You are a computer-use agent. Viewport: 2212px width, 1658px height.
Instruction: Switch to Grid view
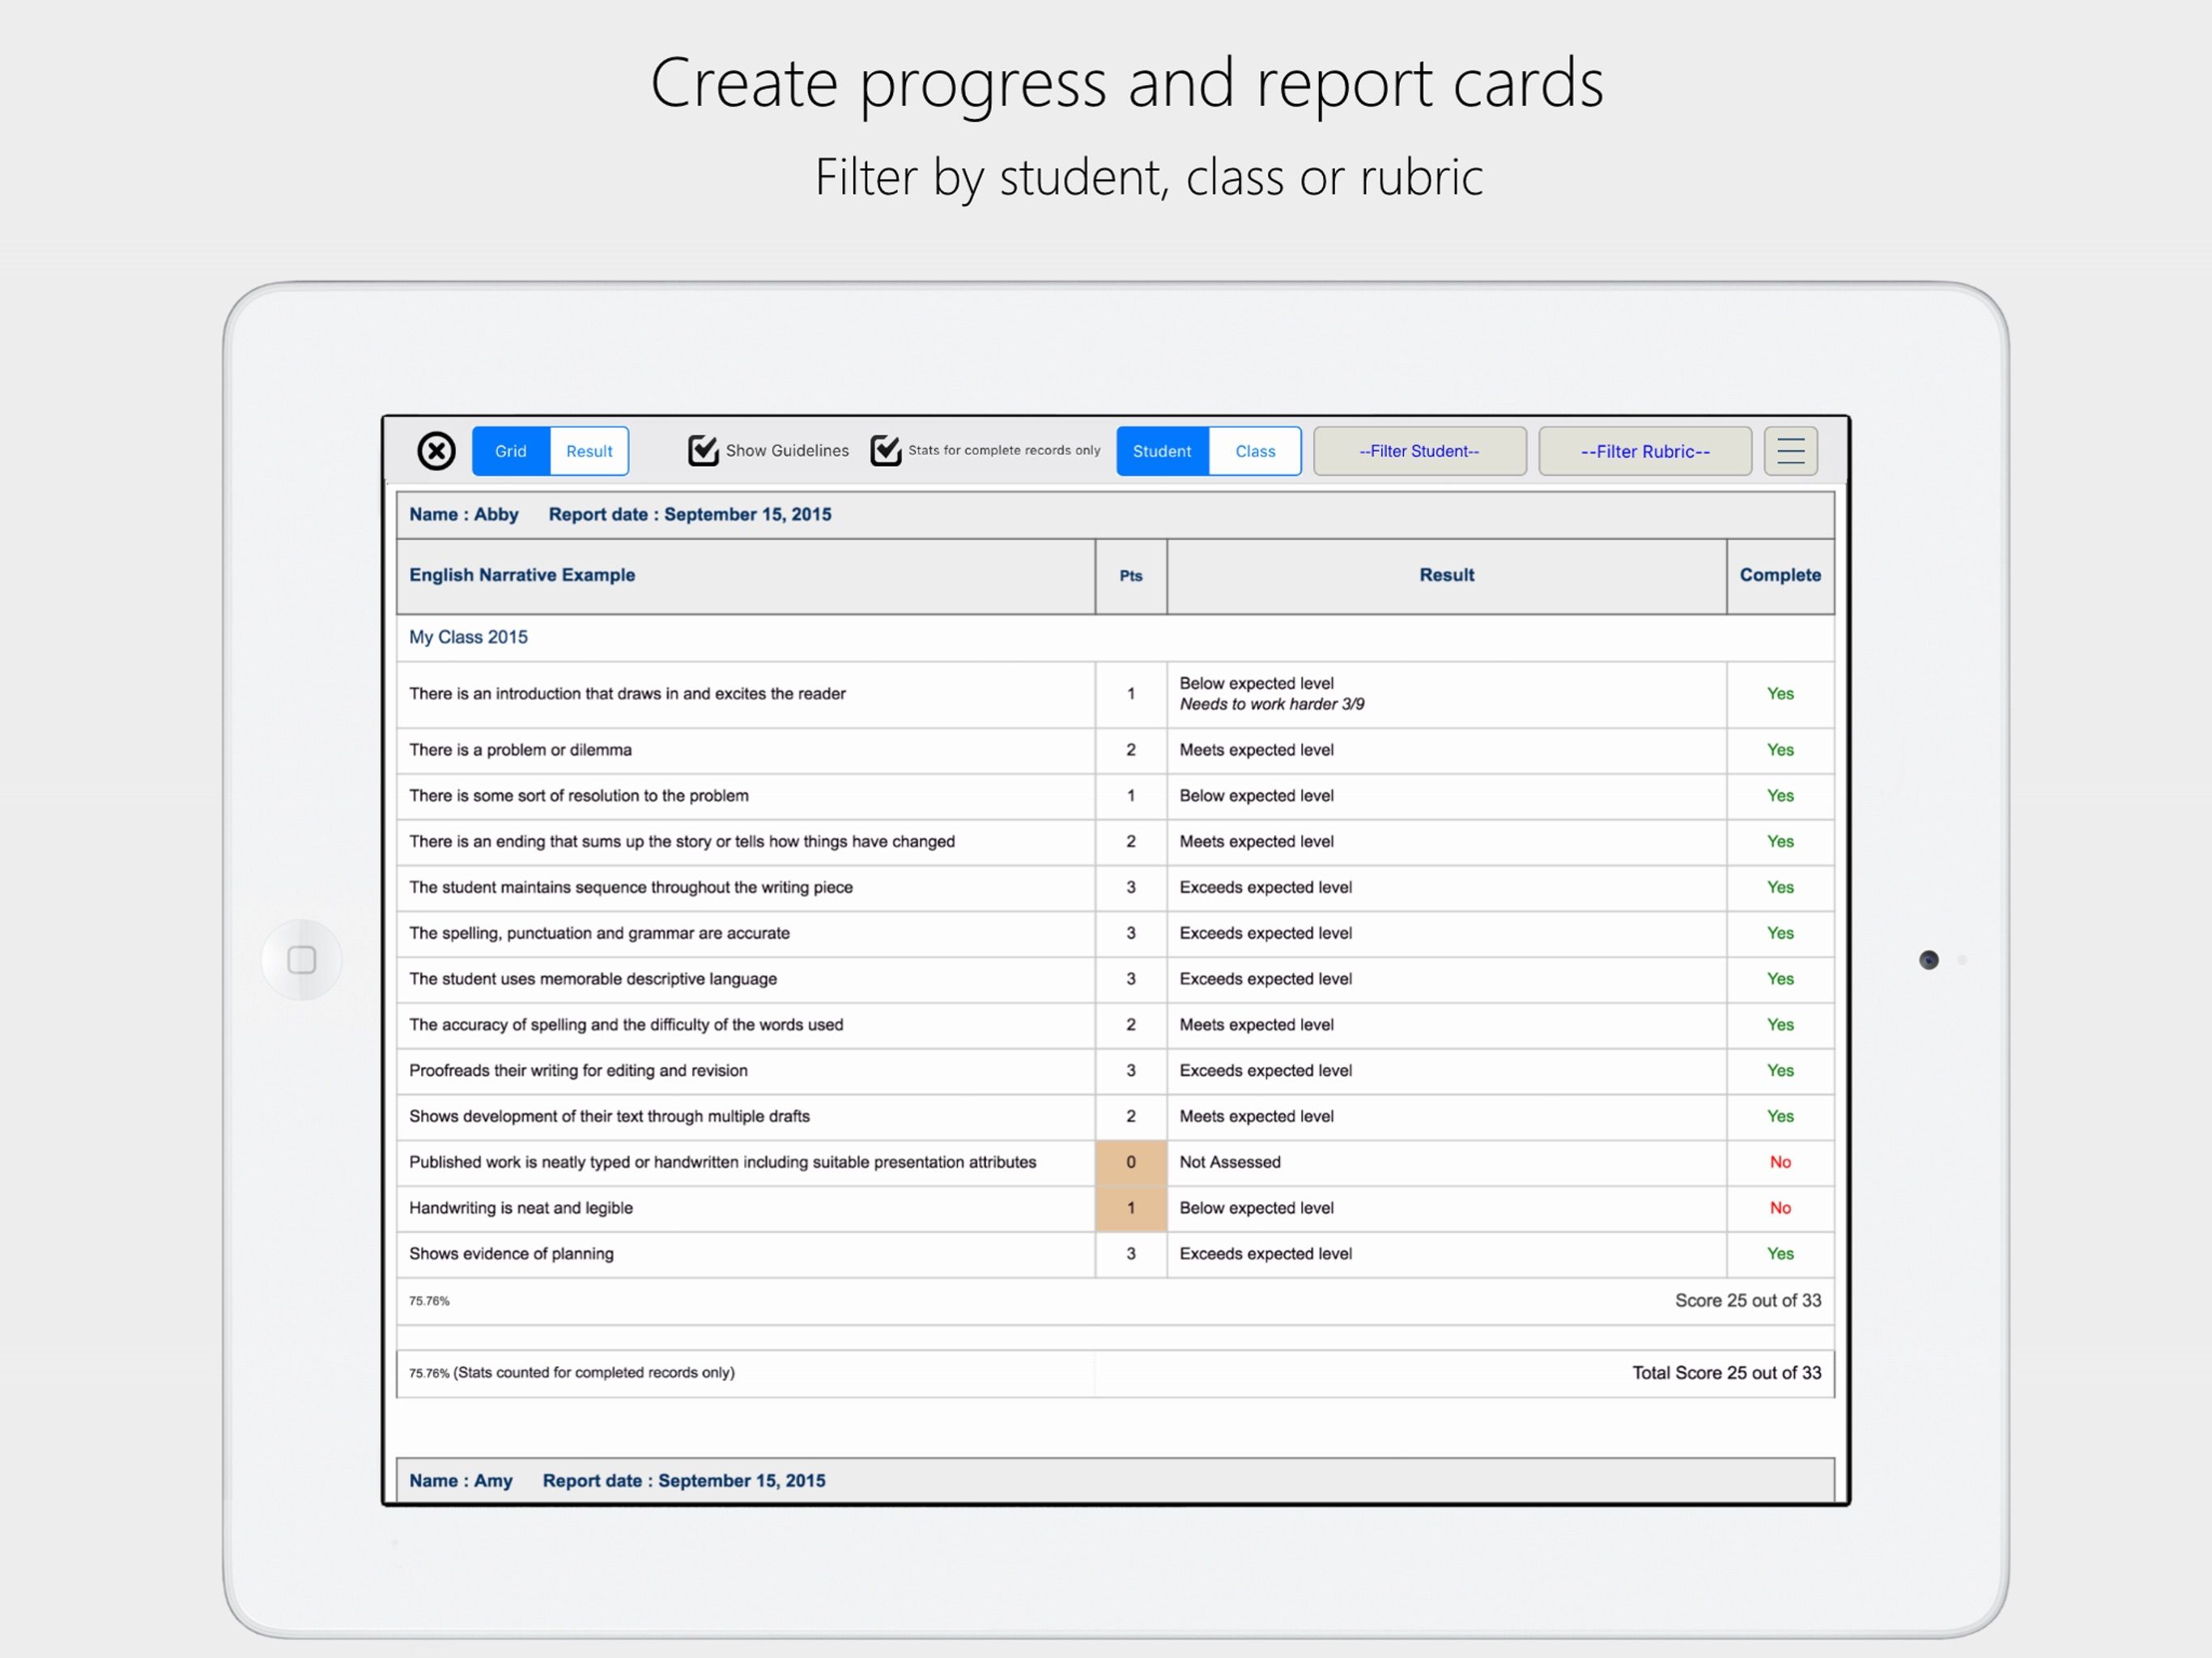pos(511,451)
